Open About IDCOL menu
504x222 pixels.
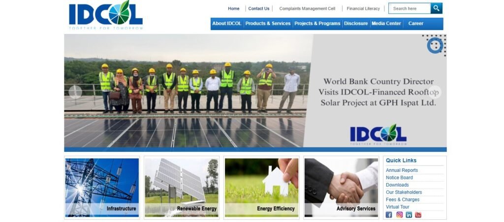[227, 24]
